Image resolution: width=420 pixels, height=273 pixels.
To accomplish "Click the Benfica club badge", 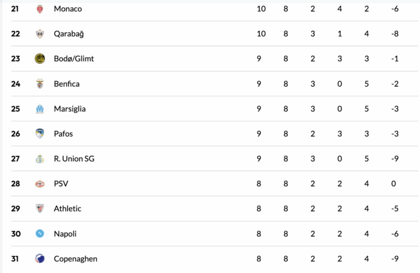I will pos(40,84).
